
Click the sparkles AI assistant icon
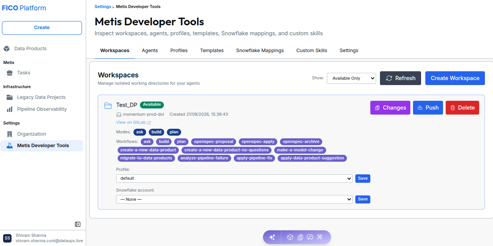click(x=272, y=237)
